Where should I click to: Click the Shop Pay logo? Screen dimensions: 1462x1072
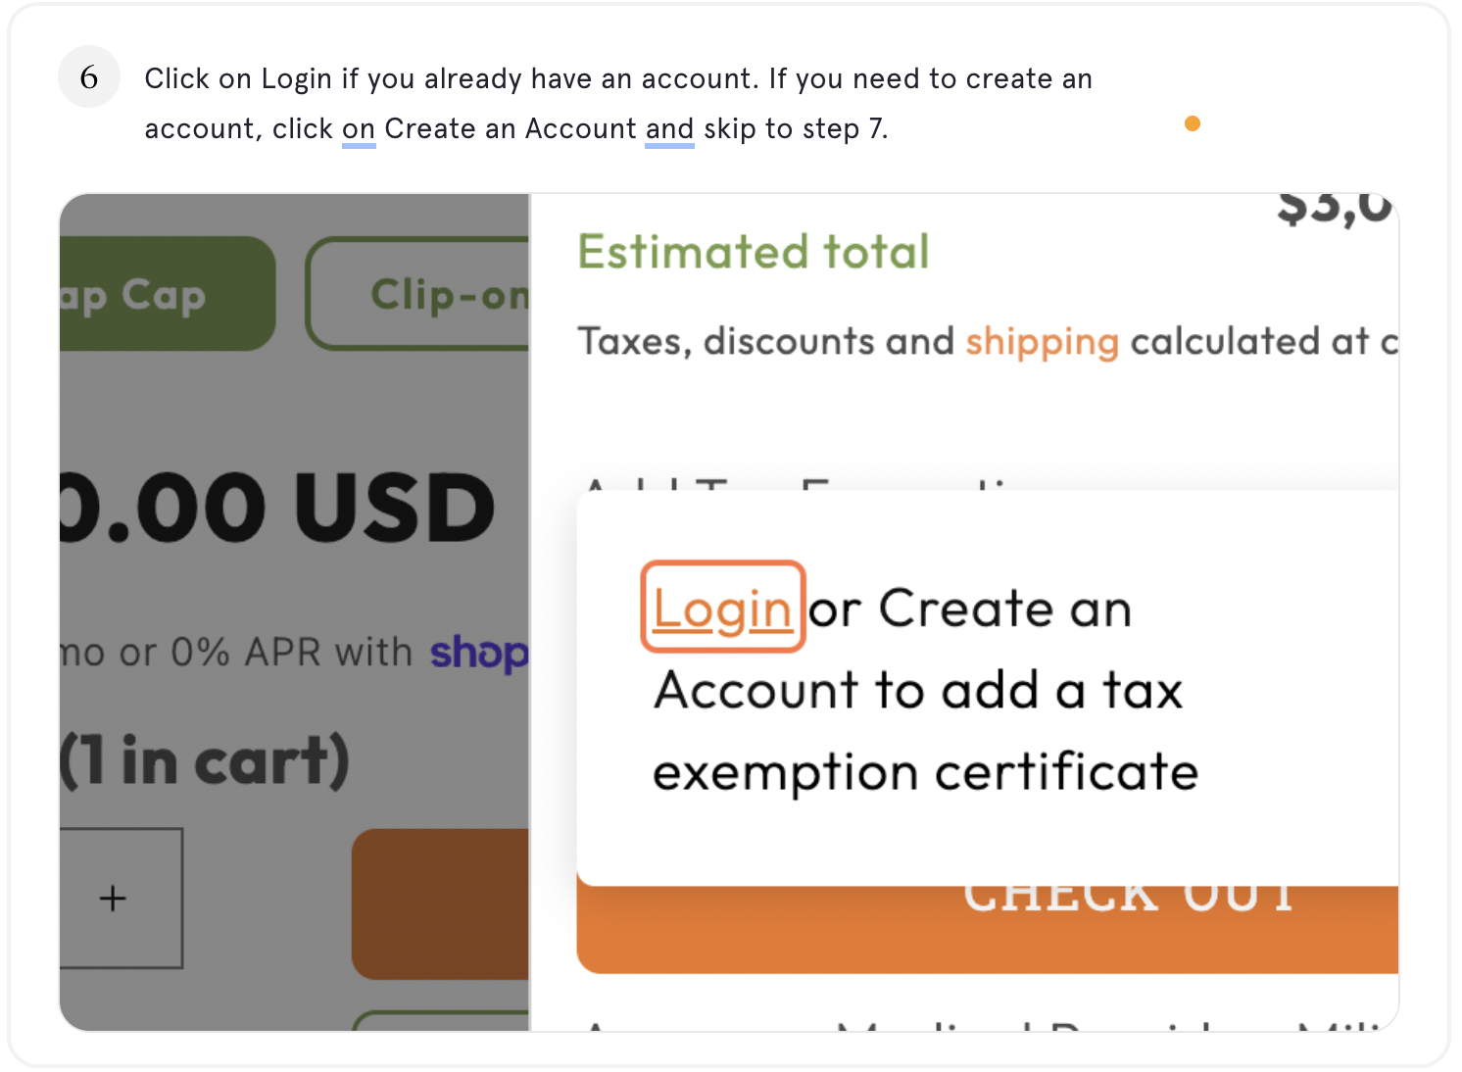[x=479, y=653]
